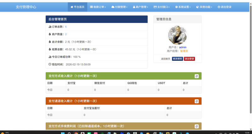252x134 pixels.
Task: Click the clock icon beside 现在时间
Action: click(x=50, y=64)
